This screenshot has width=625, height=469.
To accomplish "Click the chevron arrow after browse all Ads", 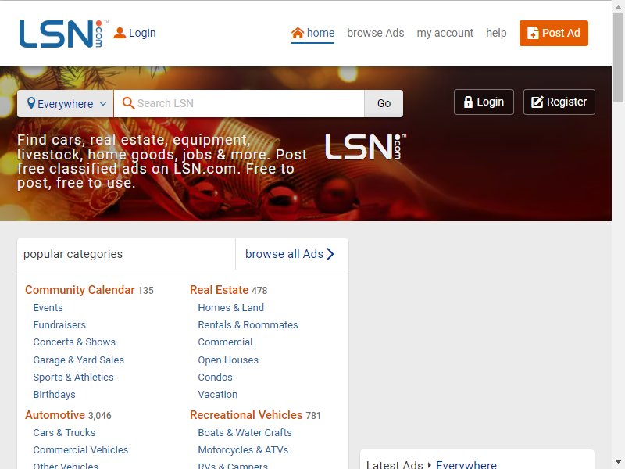I will point(330,254).
